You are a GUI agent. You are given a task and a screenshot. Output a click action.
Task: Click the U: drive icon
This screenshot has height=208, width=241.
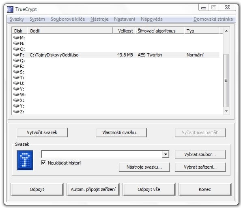[16, 83]
